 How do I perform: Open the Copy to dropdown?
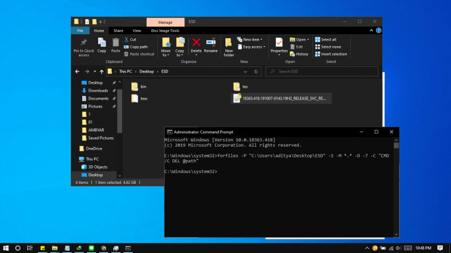(180, 47)
